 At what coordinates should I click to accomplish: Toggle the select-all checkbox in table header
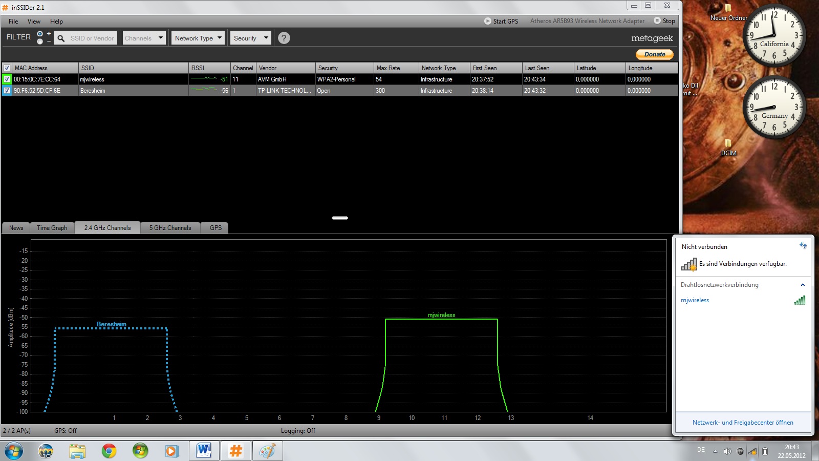(7, 68)
